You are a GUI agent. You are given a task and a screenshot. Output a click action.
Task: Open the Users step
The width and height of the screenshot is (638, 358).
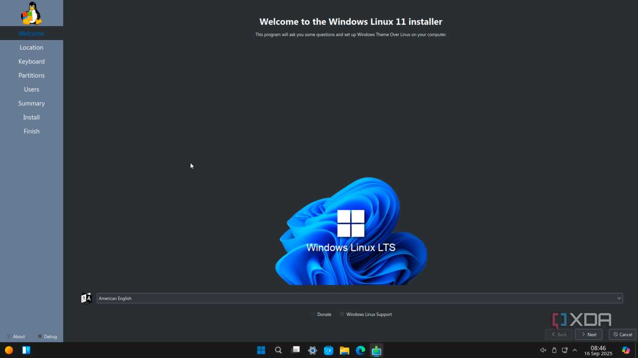coord(31,89)
